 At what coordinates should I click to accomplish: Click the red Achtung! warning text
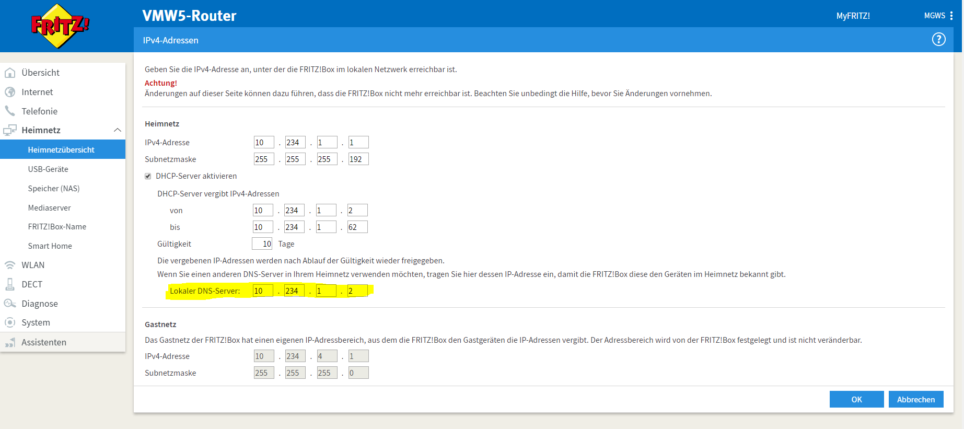pyautogui.click(x=161, y=83)
